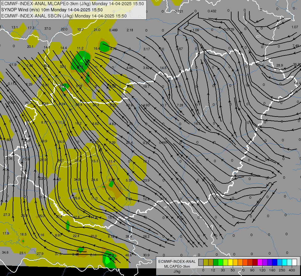Screen dimensions: 301x276
Task: Click the map value 4.09
Action: point(130,68)
